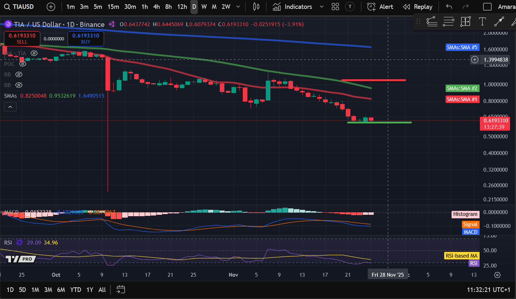Hide the Vol TIA indicator
Image resolution: width=516 pixels, height=299 pixels.
point(34,53)
